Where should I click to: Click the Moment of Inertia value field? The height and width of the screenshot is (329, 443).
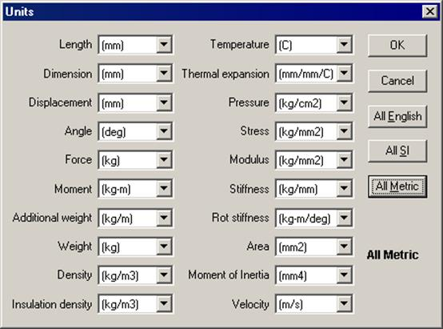[x=306, y=275]
